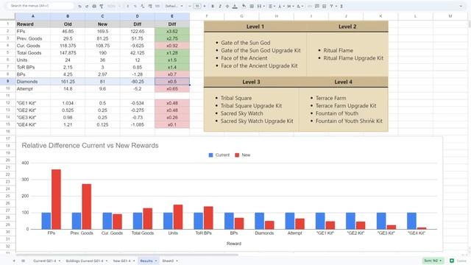
Task: Click the font size input box
Action: pyautogui.click(x=197, y=6)
